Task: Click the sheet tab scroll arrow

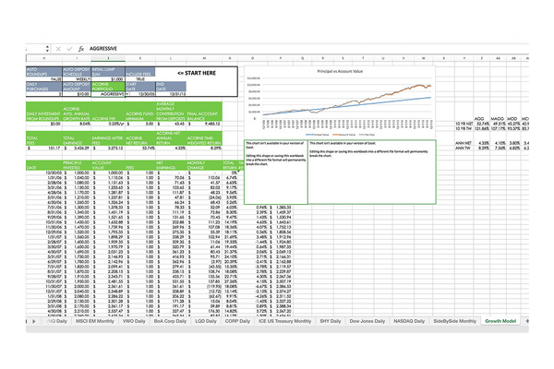Action: pyautogui.click(x=34, y=320)
